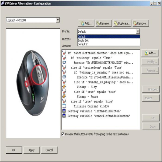
Task: Click condition icon of 'cruisedown' row
Action: point(64,67)
